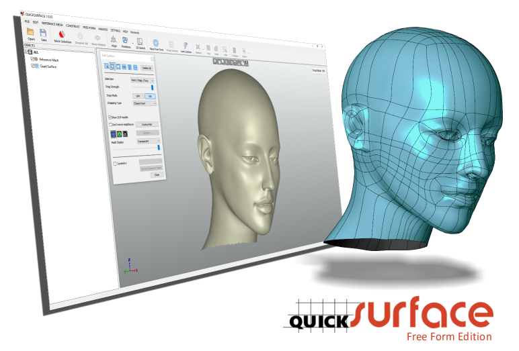Toggle the Quad Surface visibility checkbox
Image resolution: width=519 pixels, height=351 pixels.
coord(33,66)
